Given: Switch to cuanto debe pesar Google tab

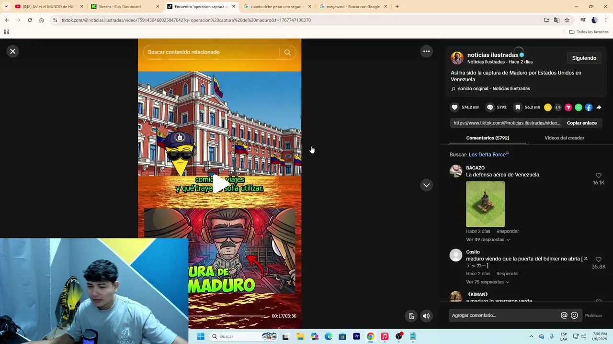Looking at the screenshot, I should click(x=277, y=7).
